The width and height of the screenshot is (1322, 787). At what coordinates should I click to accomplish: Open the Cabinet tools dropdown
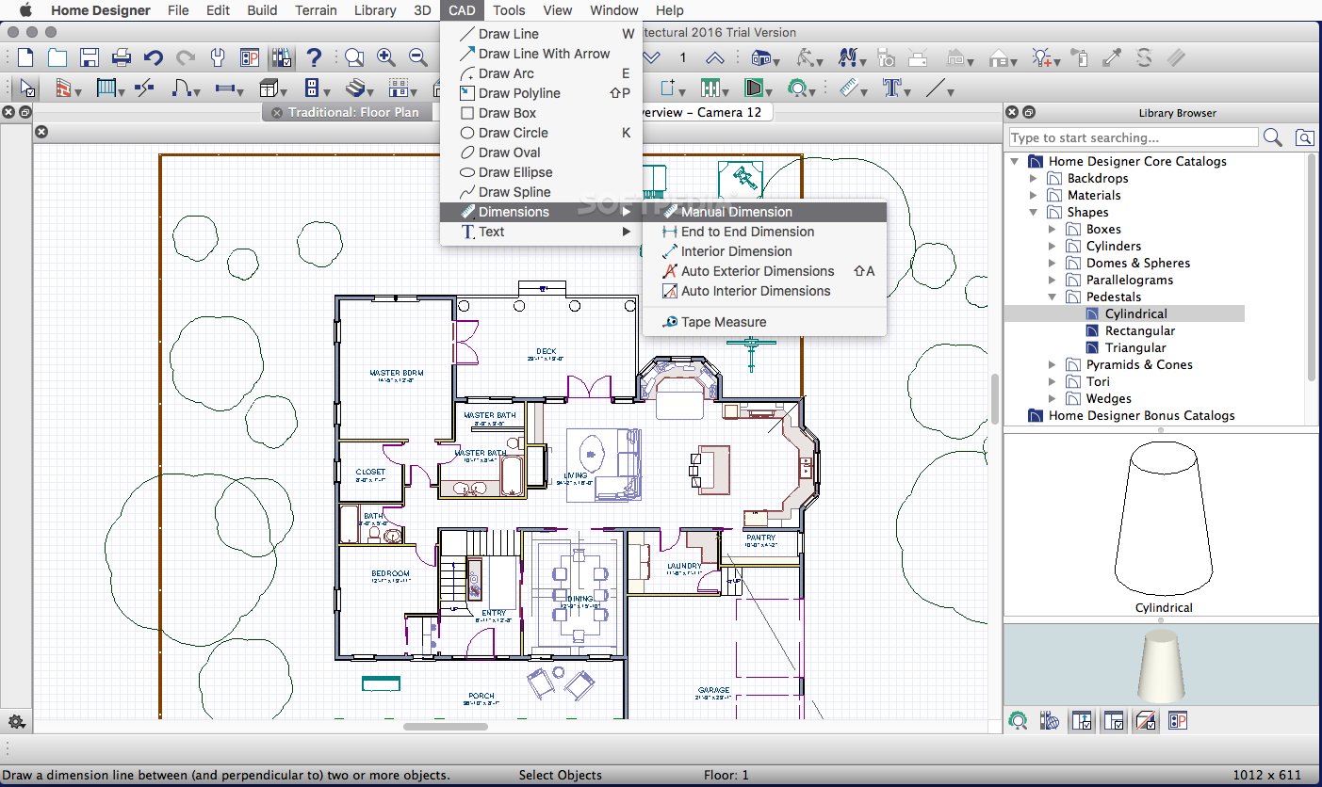275,88
